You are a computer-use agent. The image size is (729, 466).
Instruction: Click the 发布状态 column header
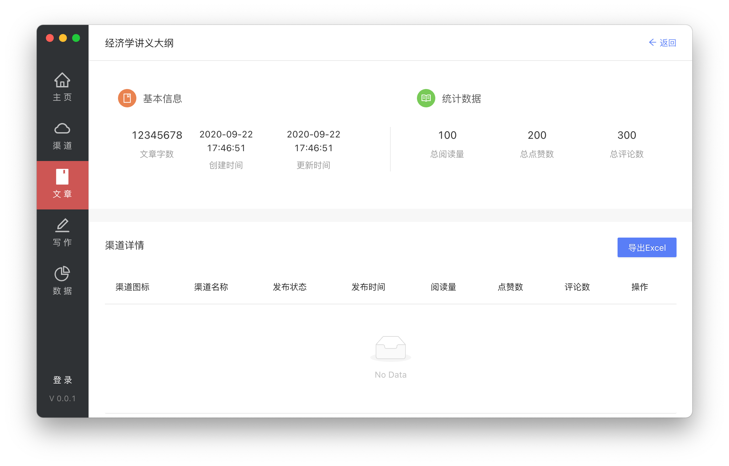click(289, 287)
